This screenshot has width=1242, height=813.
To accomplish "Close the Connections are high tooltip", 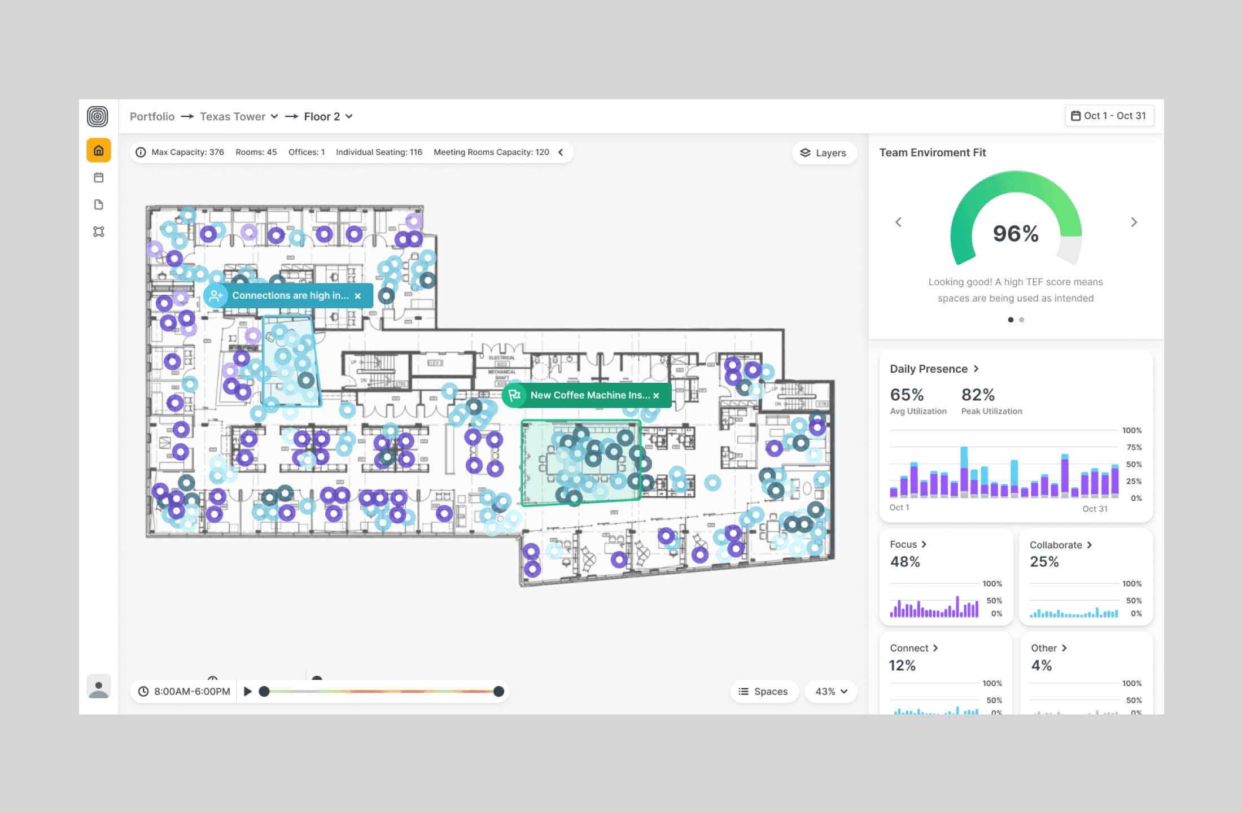I will 358,296.
